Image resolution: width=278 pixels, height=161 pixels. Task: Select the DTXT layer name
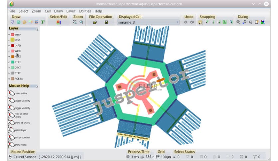coord(18,68)
